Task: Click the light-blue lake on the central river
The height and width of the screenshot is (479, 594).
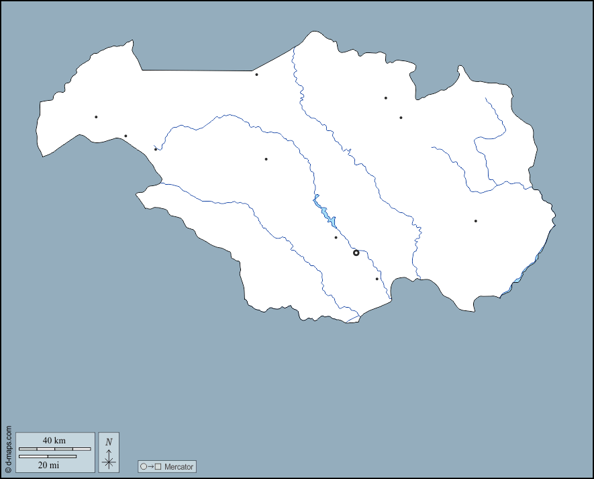Action: tap(326, 214)
